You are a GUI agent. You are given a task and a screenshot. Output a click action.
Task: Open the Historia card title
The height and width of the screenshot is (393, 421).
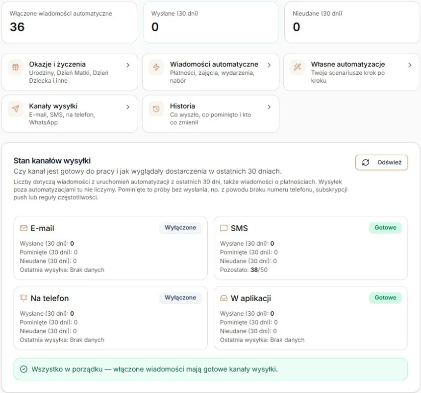(182, 106)
